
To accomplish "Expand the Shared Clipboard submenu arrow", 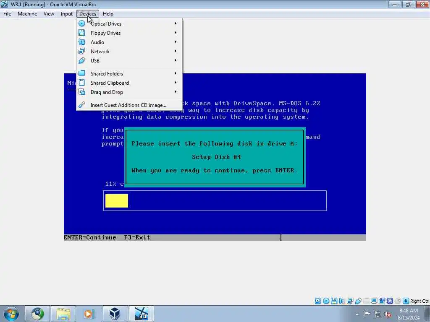I will coord(175,83).
